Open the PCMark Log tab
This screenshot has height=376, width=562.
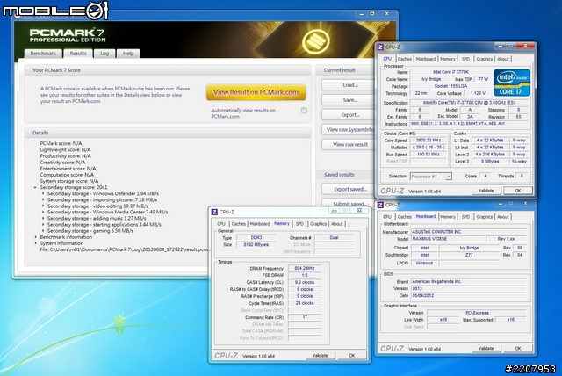(104, 54)
